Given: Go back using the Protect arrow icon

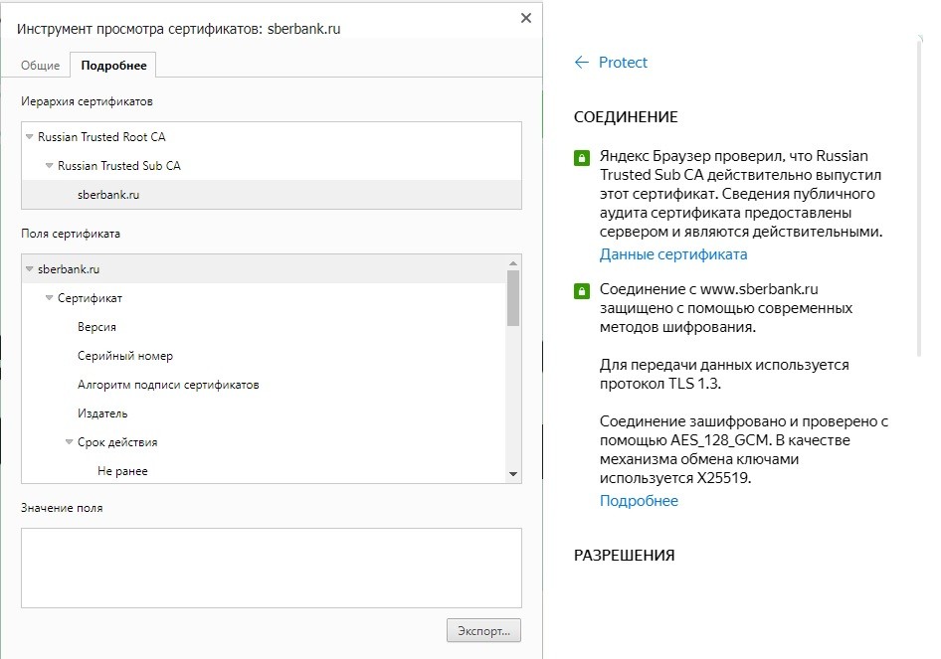Looking at the screenshot, I should (x=582, y=63).
